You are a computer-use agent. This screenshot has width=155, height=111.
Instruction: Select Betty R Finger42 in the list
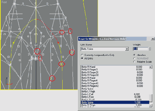115,86
